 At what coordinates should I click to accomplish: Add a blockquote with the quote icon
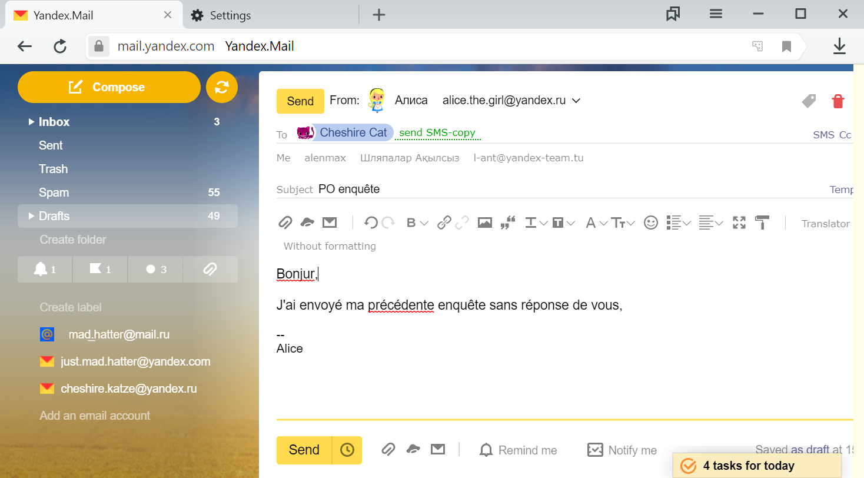point(507,223)
